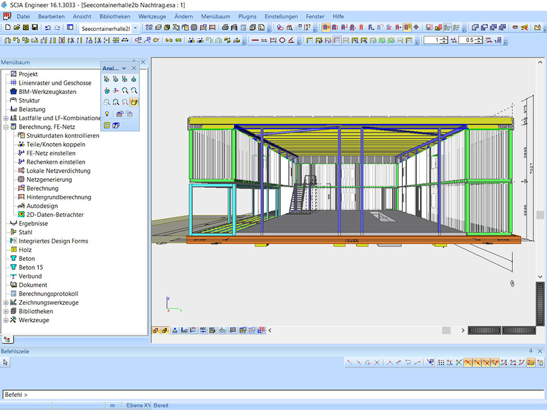The image size is (547, 410).
Task: Toggle the menu tree panel display icon
Action: [70, 27]
